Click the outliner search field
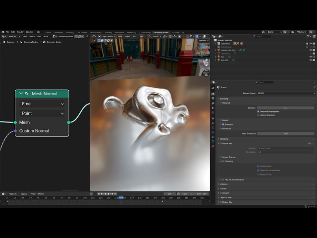Image resolution: width=317 pixels, height=238 pixels. coord(262,36)
